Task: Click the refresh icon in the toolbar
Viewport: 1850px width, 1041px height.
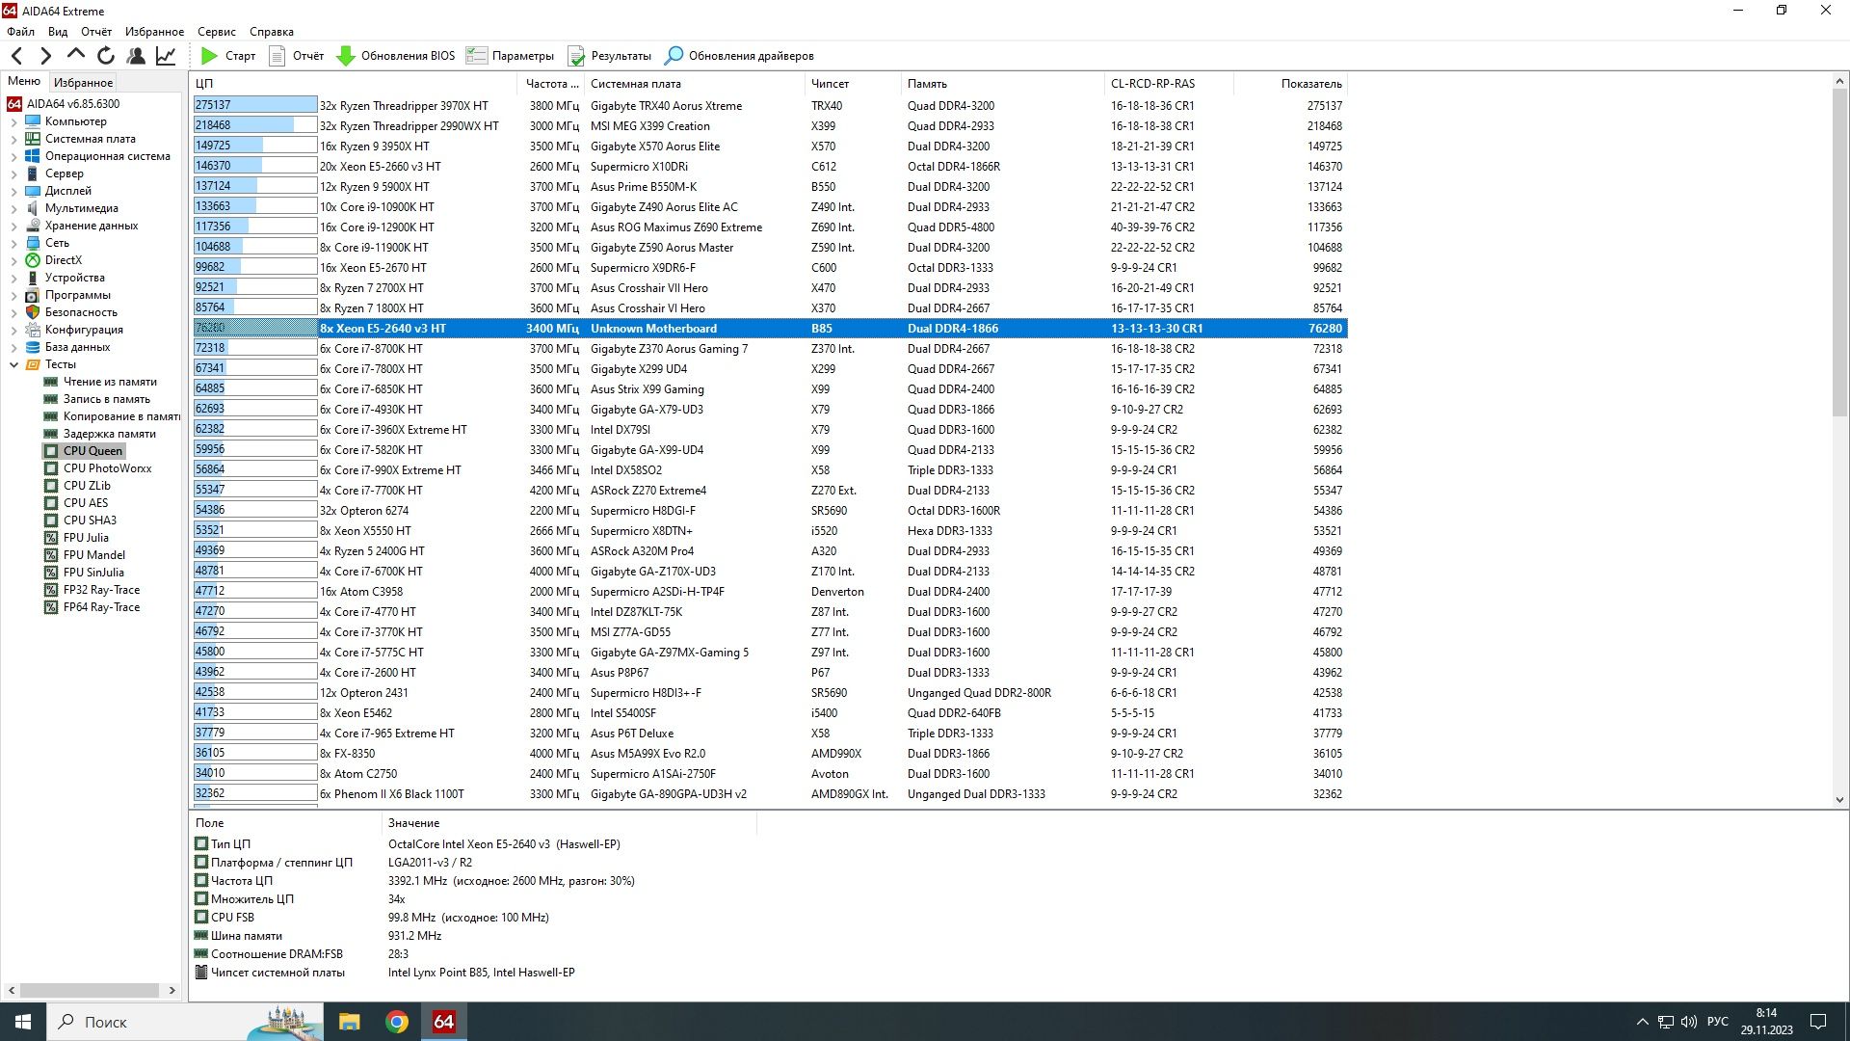Action: coord(106,56)
